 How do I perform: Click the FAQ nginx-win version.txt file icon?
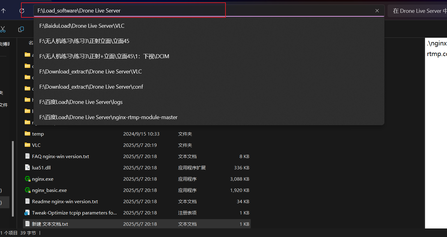(x=27, y=156)
